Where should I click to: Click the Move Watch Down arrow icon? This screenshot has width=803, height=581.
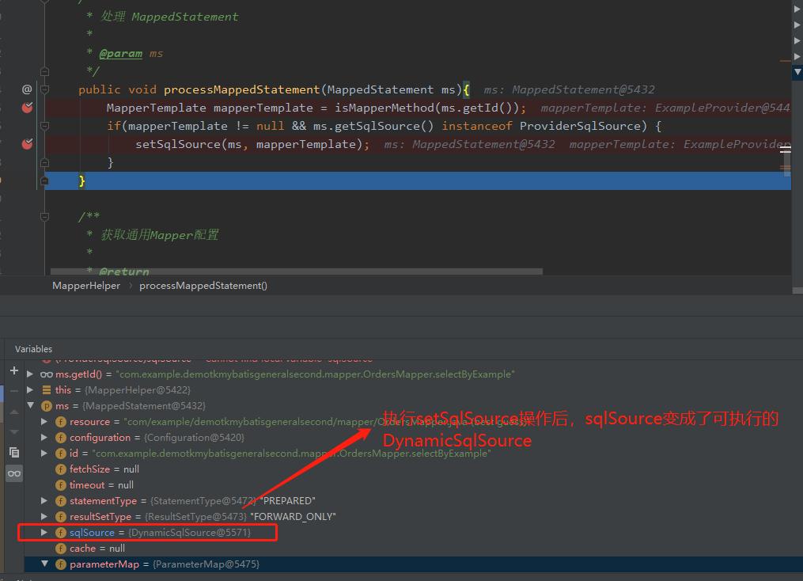[13, 431]
